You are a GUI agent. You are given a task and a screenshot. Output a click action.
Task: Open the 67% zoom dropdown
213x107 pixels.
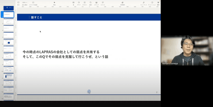pyautogui.click(x=25, y=2)
